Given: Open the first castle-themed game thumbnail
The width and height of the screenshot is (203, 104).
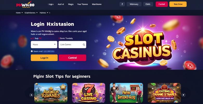Looking at the screenshot, I should tap(51, 93).
